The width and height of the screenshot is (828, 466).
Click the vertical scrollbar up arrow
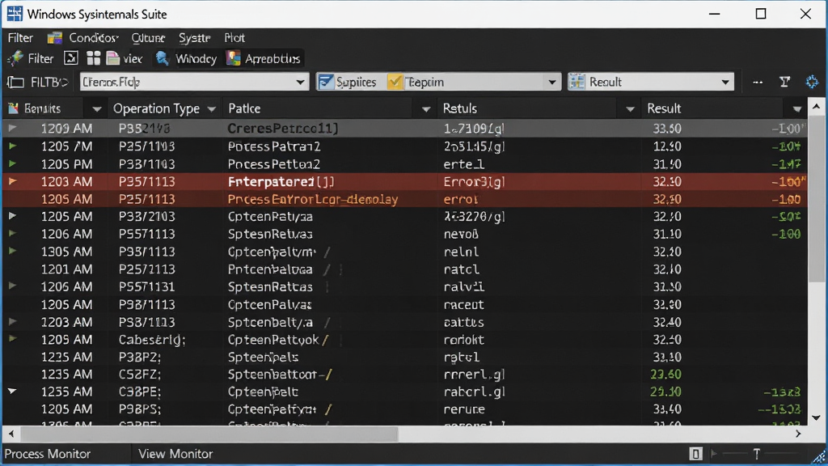(x=817, y=108)
